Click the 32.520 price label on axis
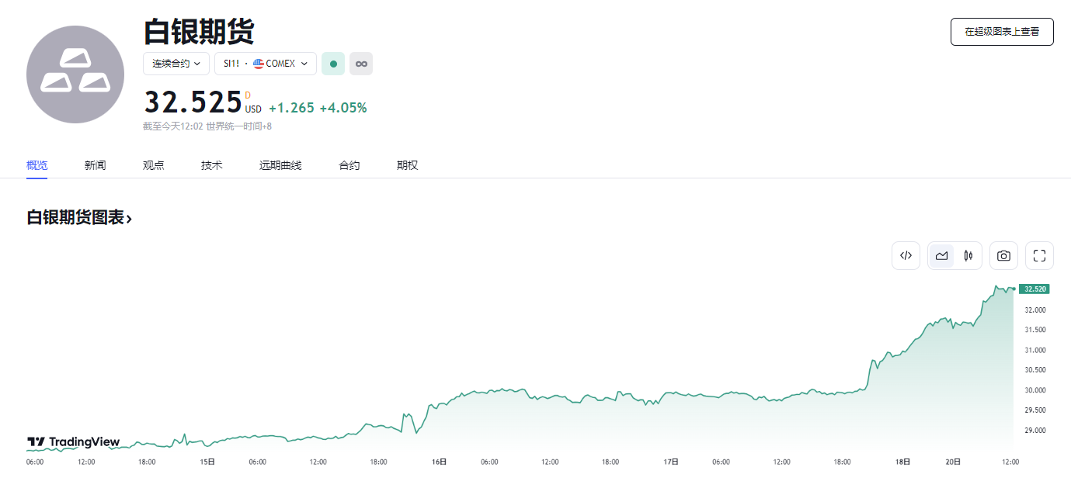This screenshot has width=1071, height=481. [1035, 289]
